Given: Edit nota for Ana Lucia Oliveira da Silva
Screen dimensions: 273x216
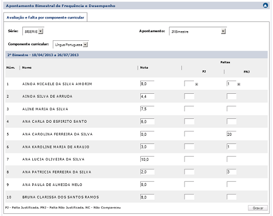Looking at the screenshot, I should pyautogui.click(x=147, y=159).
